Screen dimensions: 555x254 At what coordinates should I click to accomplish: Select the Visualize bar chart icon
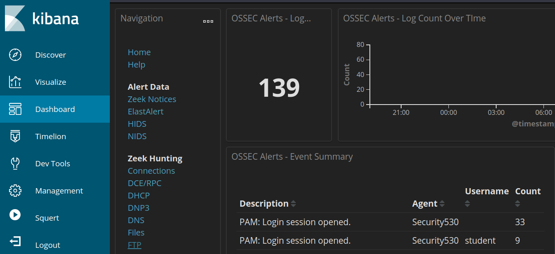click(15, 82)
